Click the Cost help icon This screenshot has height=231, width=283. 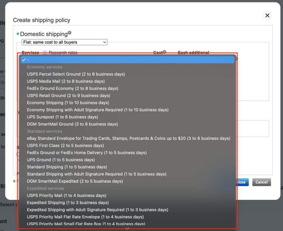coord(164,52)
